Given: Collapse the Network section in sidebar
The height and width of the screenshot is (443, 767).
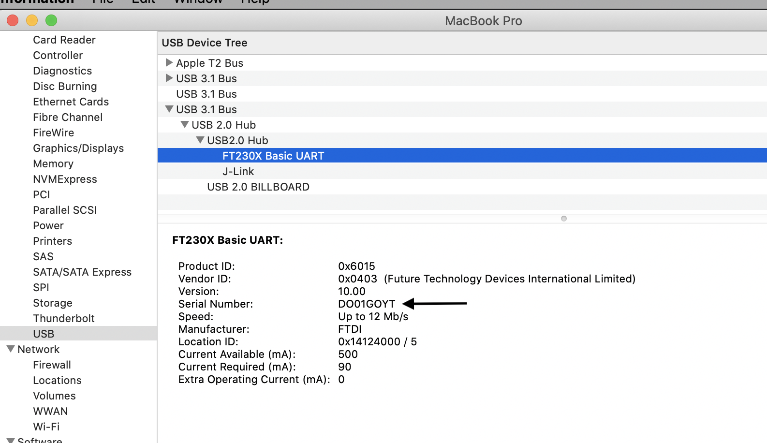Looking at the screenshot, I should pyautogui.click(x=10, y=349).
